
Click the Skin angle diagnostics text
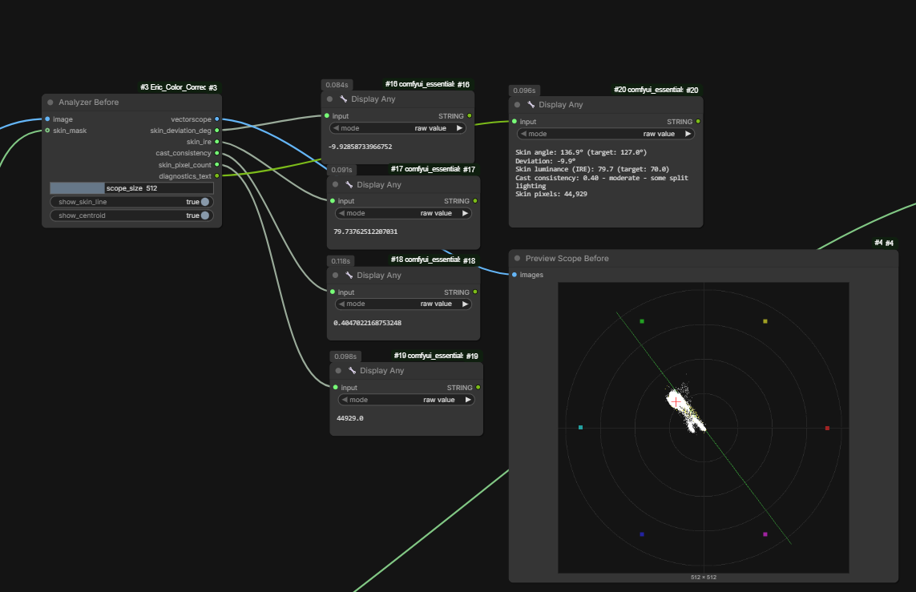click(581, 152)
